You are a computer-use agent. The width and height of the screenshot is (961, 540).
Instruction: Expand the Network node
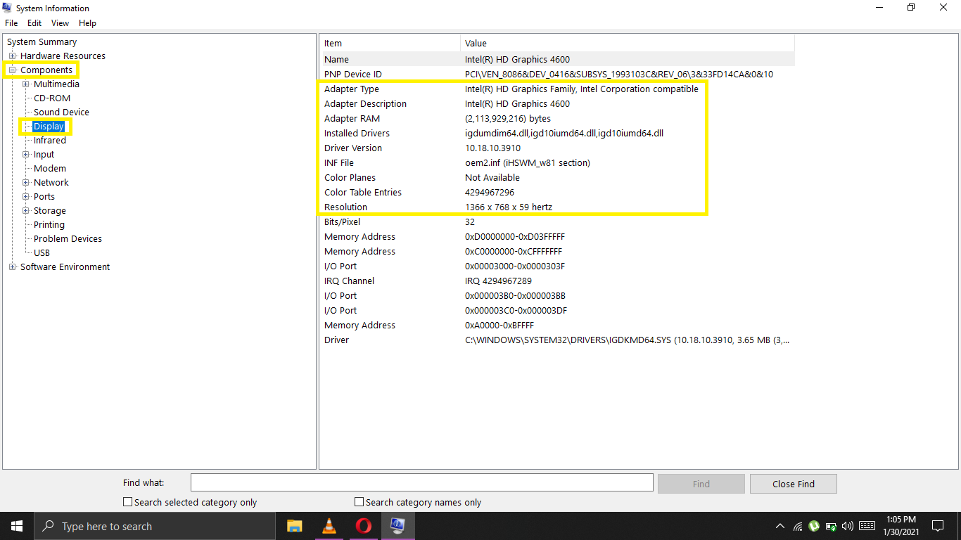click(x=26, y=183)
